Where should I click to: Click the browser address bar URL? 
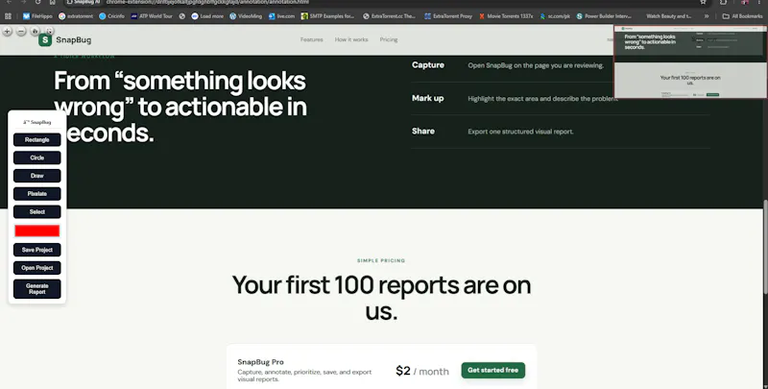click(207, 2)
